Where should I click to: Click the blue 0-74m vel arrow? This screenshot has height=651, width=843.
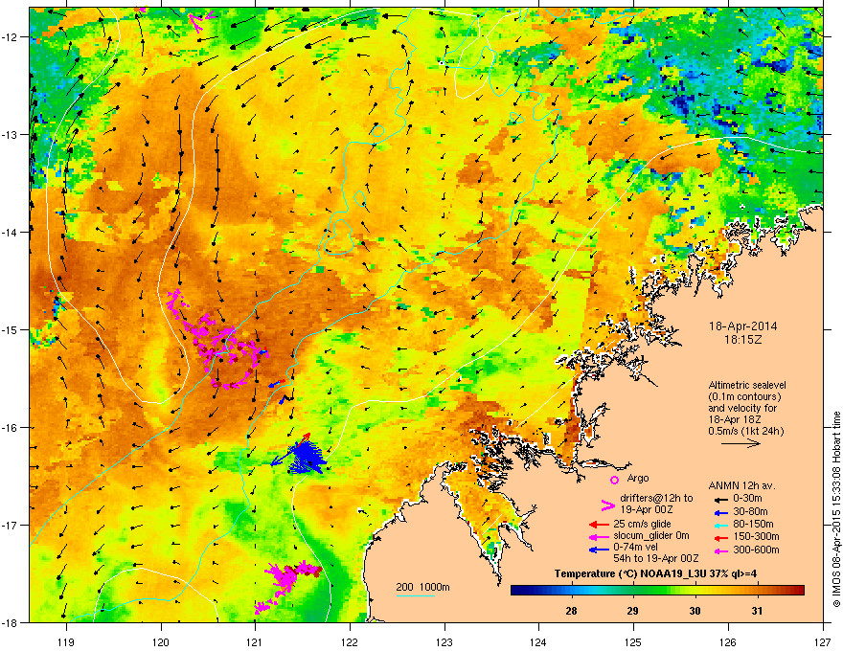(599, 549)
